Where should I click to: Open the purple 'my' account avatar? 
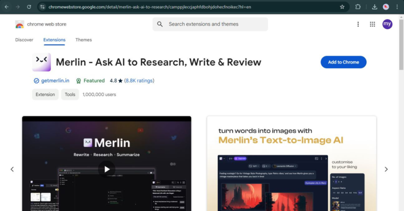(x=387, y=24)
